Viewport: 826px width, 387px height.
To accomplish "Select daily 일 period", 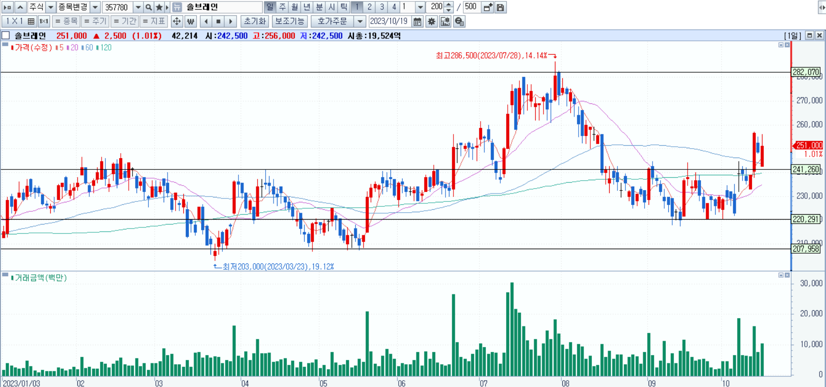I will 270,7.
